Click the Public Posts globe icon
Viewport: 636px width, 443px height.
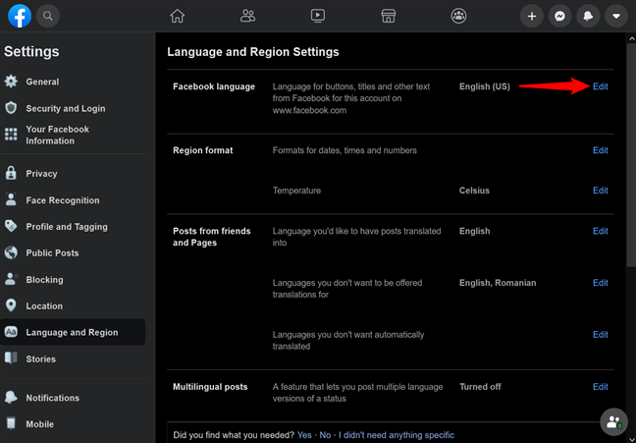[11, 252]
